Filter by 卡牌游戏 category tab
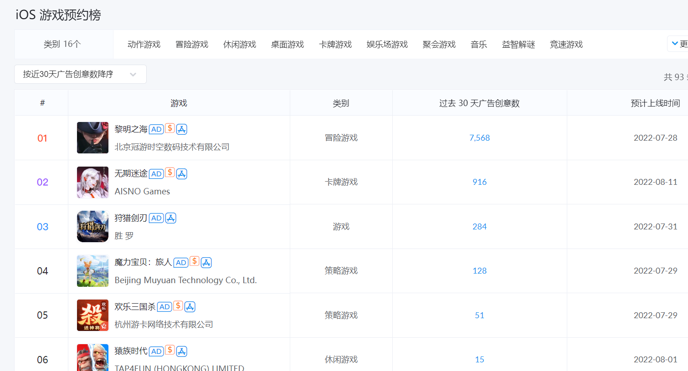The image size is (688, 371). click(335, 44)
